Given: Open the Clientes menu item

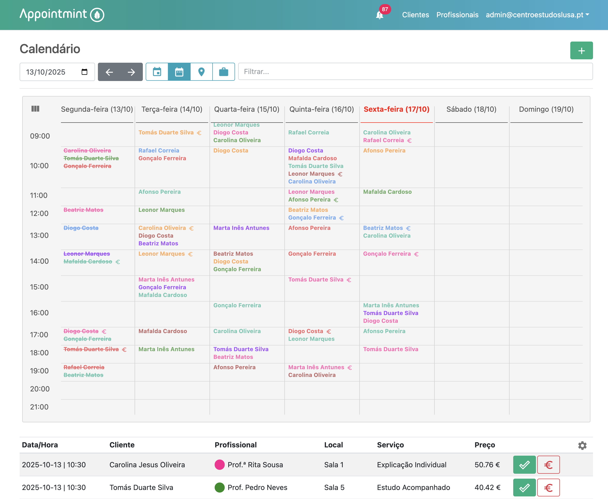Looking at the screenshot, I should point(415,15).
